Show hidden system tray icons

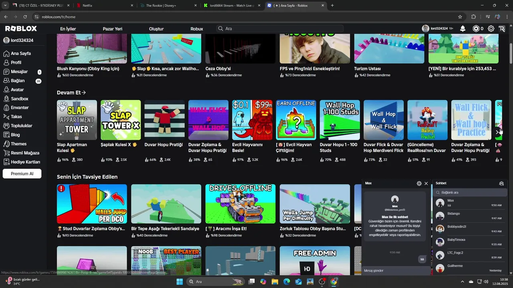click(x=462, y=282)
